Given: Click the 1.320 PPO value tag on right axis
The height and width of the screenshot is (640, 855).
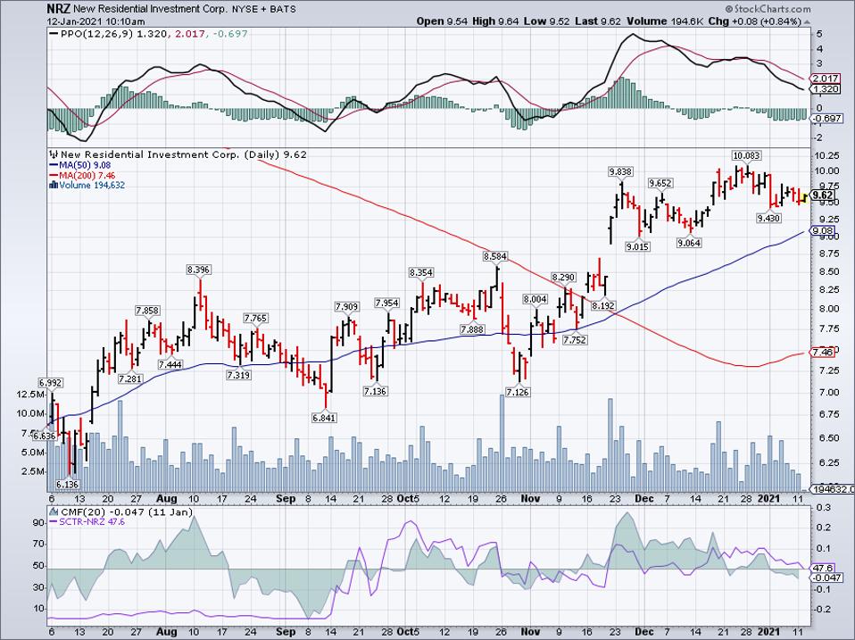Looking at the screenshot, I should coord(826,89).
